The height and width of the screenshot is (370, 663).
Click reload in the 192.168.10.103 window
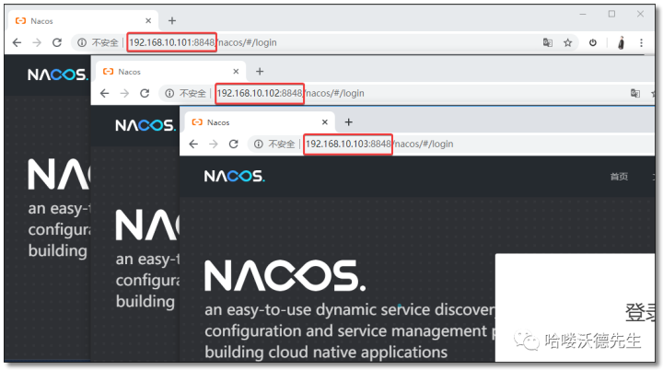click(x=233, y=145)
